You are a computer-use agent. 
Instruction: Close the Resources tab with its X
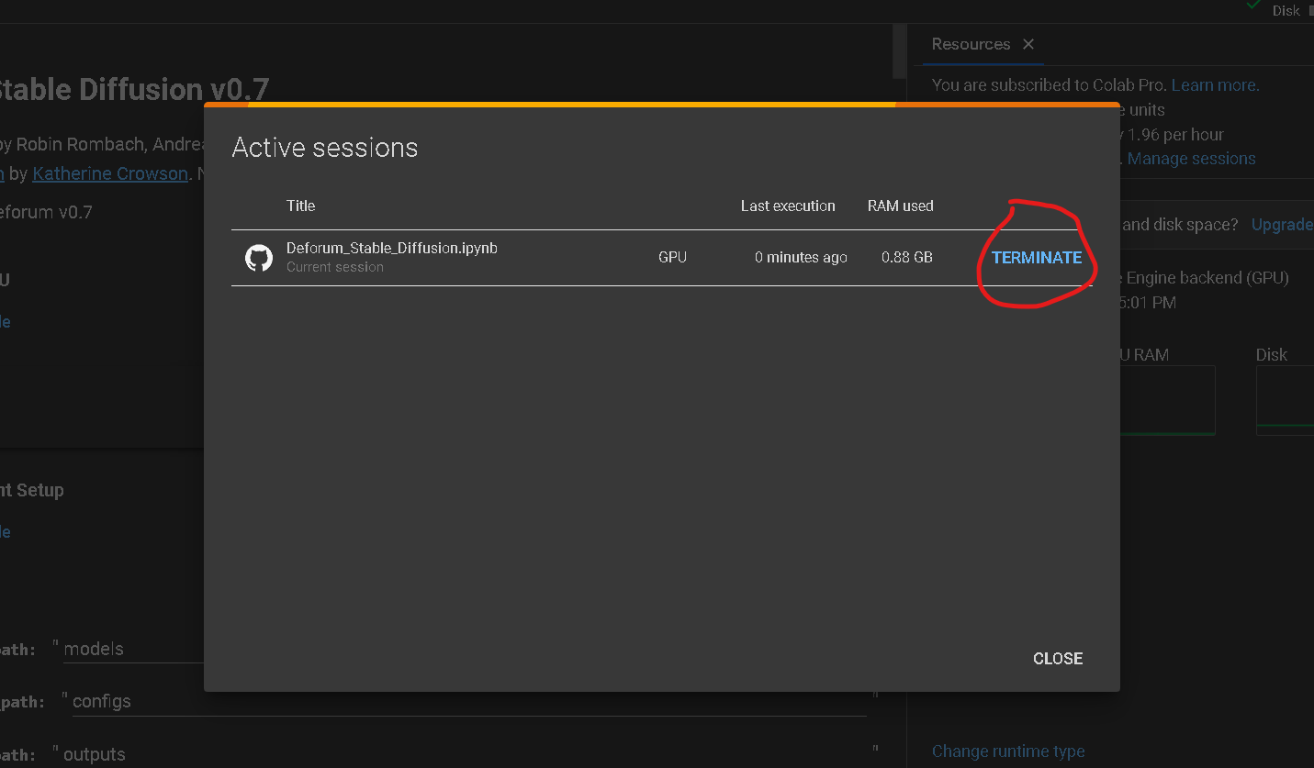(1028, 44)
